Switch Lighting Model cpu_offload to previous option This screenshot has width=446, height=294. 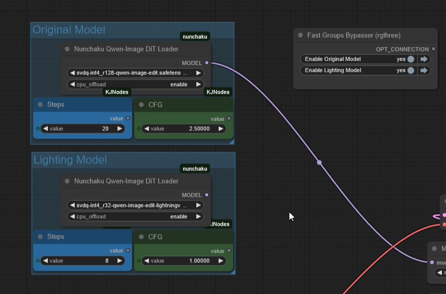(72, 217)
